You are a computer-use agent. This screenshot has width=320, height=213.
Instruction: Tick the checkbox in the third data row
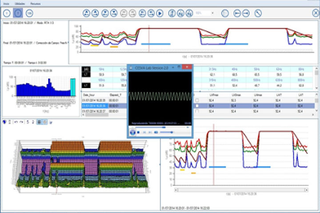[x=197, y=111]
